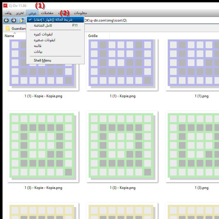The image size is (219, 219).
Task: Click file name label 1 (1).png
Action: click(201, 96)
